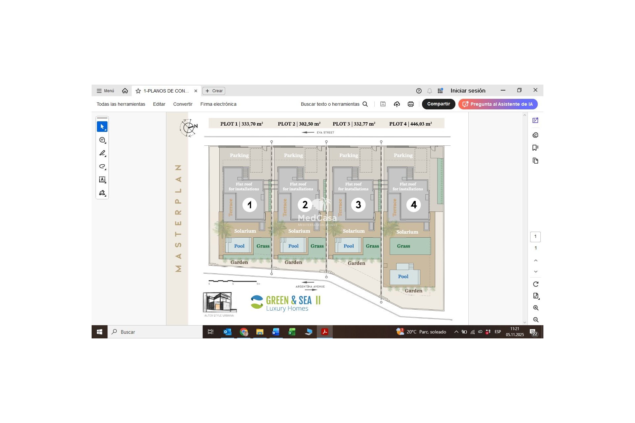Expand hidden system tray icons
The width and height of the screenshot is (635, 423).
click(456, 332)
